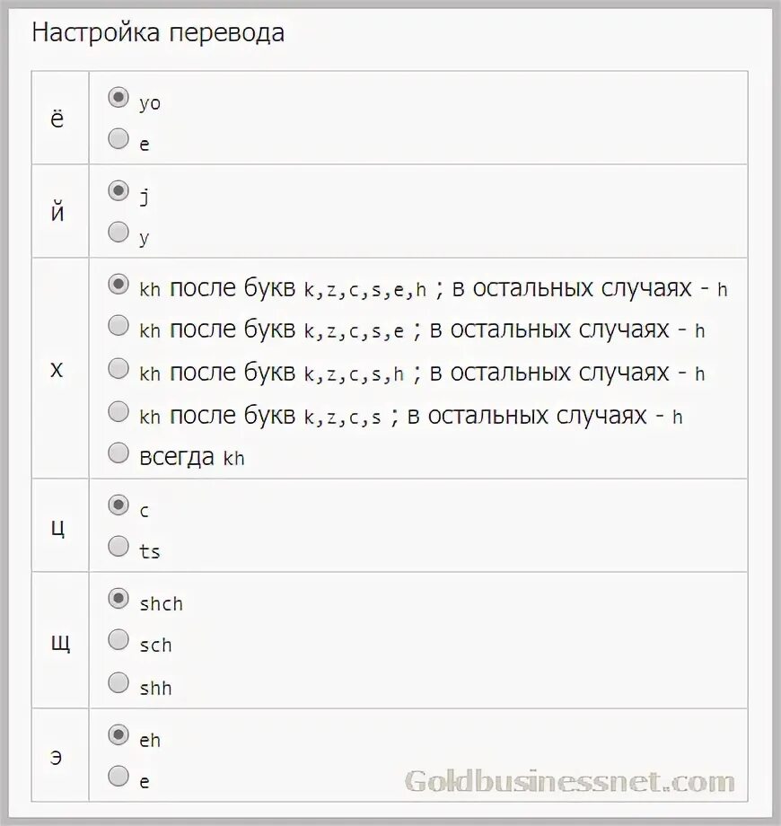Viewport: 781px width, 826px height.
Task: Select 'c' radio button for ц
Action: tap(118, 505)
